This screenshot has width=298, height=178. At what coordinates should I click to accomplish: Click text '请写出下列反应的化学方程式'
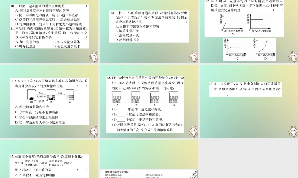tap(117, 172)
